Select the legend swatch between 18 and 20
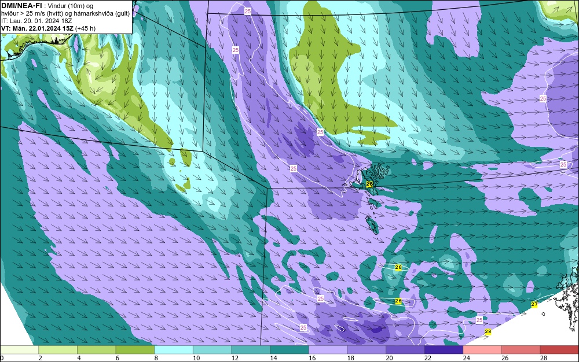 click(367, 350)
